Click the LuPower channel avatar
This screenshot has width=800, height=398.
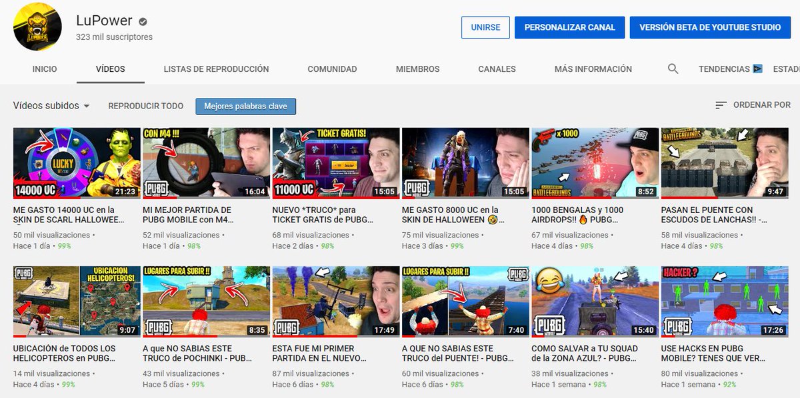point(37,26)
